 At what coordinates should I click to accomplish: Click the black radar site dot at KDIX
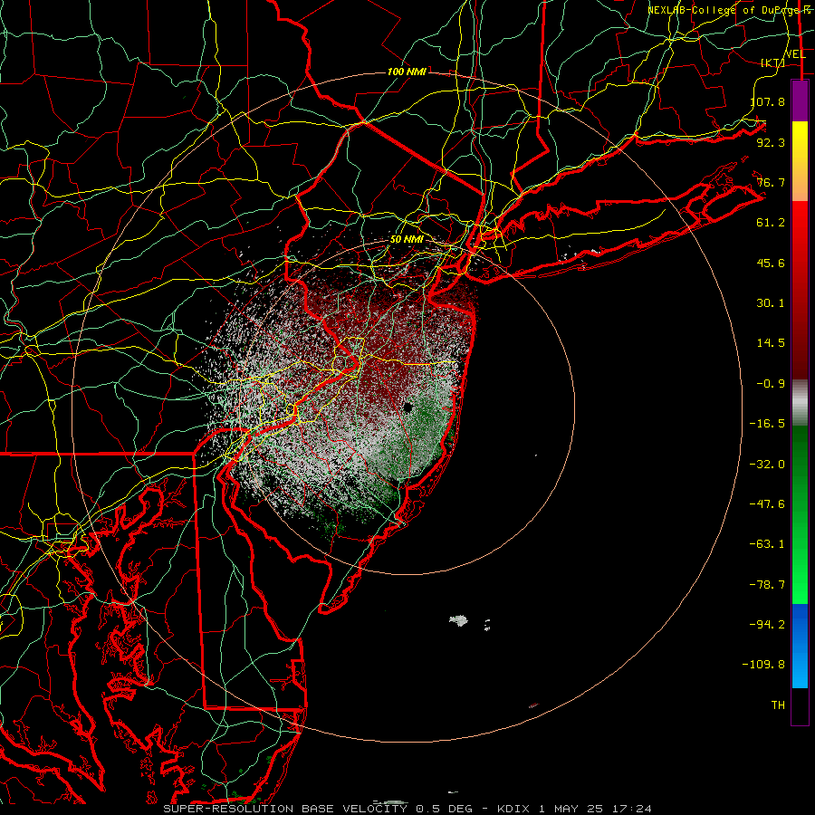pos(407,407)
